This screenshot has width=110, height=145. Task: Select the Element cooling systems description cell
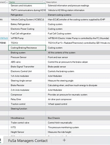click(x=78, y=15)
